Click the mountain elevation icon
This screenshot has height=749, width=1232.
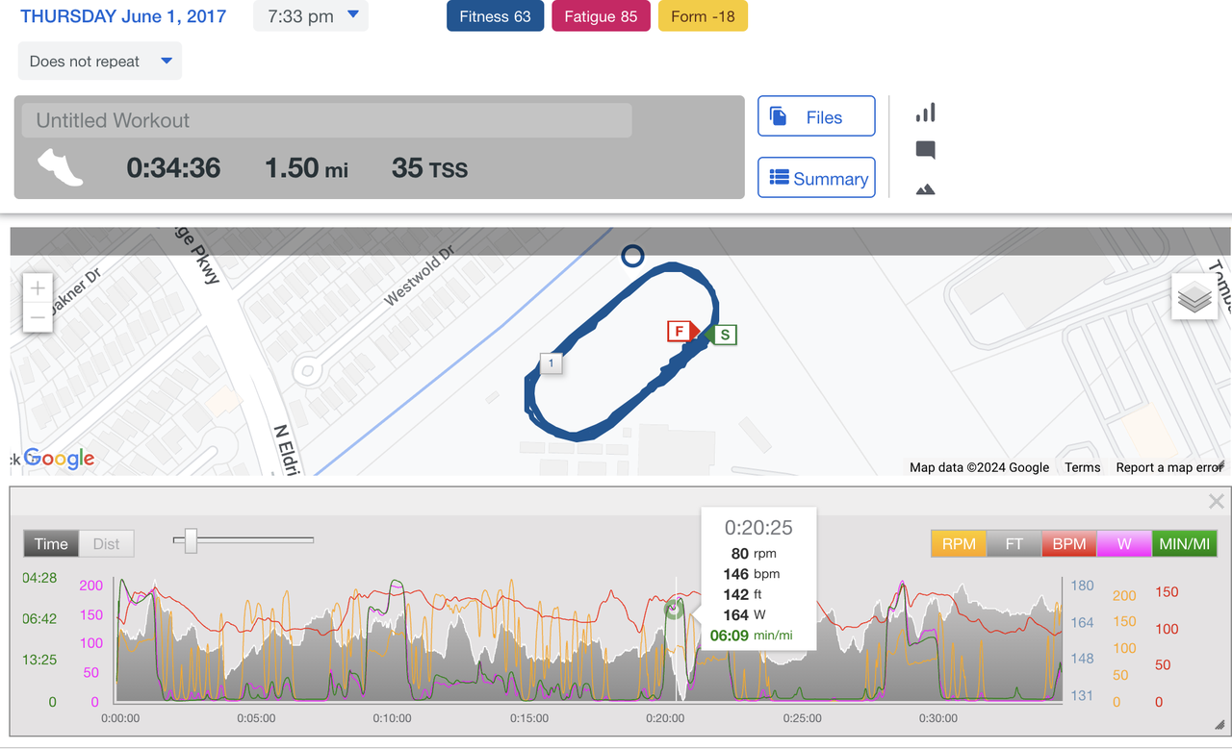point(925,189)
